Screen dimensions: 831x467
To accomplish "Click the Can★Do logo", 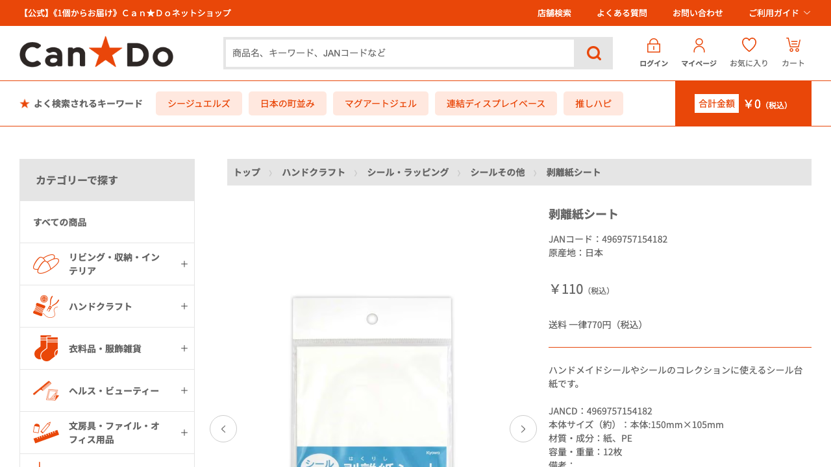I will tap(96, 52).
